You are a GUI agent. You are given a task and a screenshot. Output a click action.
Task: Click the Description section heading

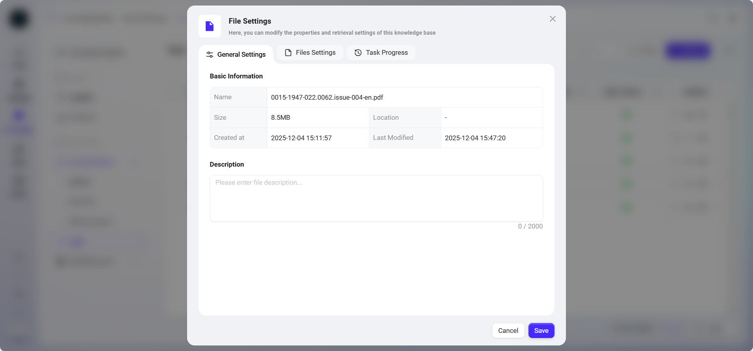click(227, 165)
